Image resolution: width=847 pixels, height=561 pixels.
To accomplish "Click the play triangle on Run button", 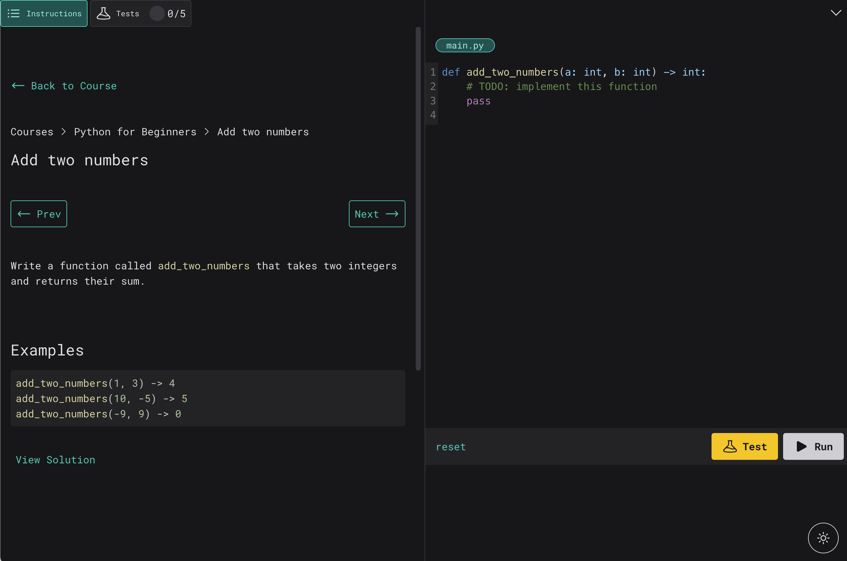I will 801,446.
